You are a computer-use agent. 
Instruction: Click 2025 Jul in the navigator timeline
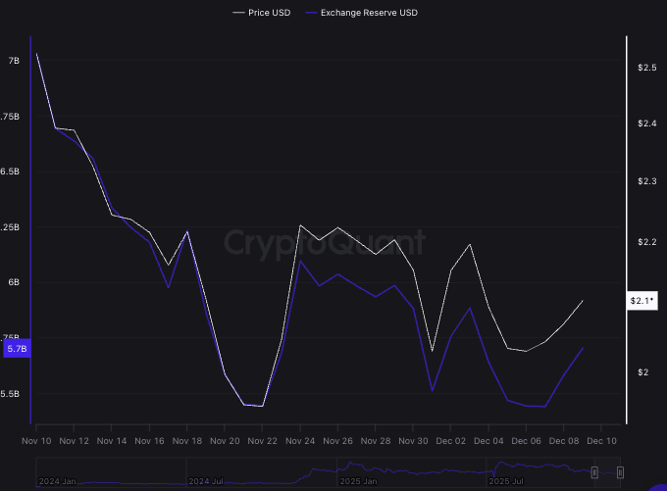(x=507, y=482)
